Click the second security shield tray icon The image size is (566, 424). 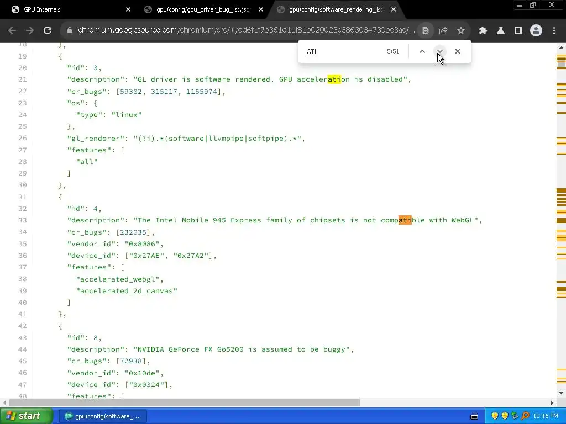click(x=505, y=416)
